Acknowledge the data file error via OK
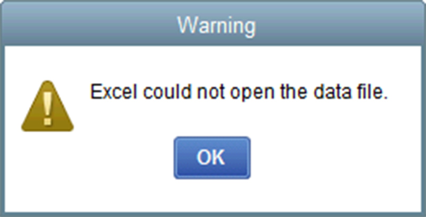 pos(212,158)
